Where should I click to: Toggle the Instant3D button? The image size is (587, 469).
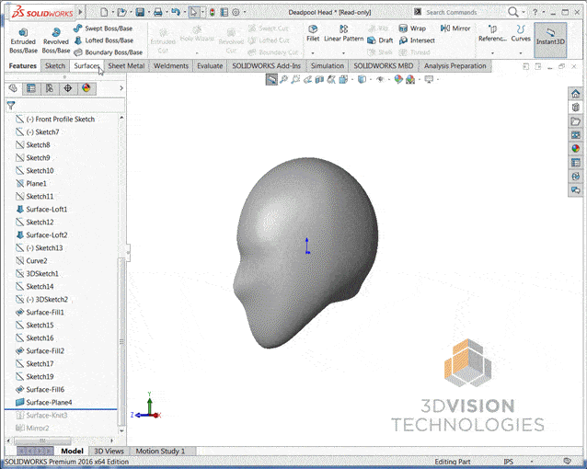[550, 40]
